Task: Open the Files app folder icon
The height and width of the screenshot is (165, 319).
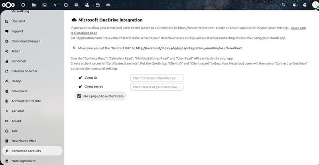Action: pos(34,5)
